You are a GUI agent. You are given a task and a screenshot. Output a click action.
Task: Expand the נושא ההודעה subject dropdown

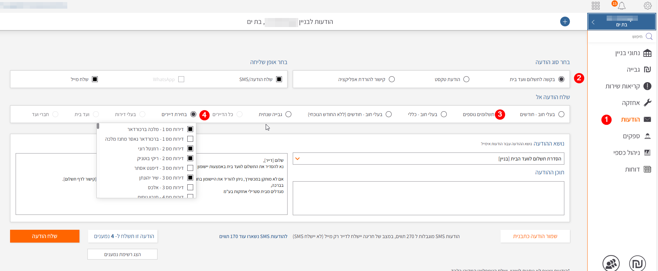click(297, 159)
